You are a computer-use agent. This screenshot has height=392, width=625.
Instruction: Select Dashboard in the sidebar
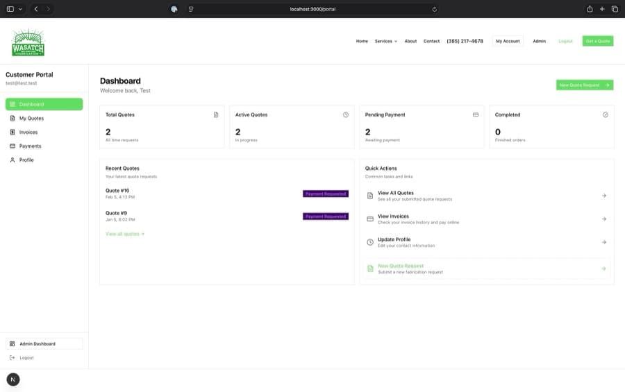(x=44, y=104)
